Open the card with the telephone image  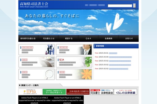point(37,62)
